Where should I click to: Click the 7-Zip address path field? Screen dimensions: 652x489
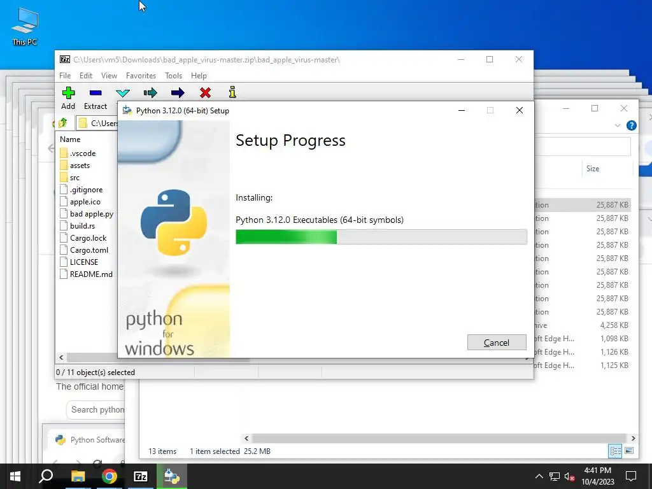click(97, 123)
